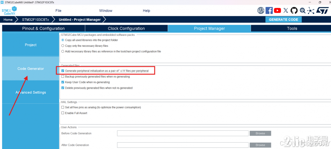Switch to the Clock Configuration tab
This screenshot has width=331, height=149.
126,28
